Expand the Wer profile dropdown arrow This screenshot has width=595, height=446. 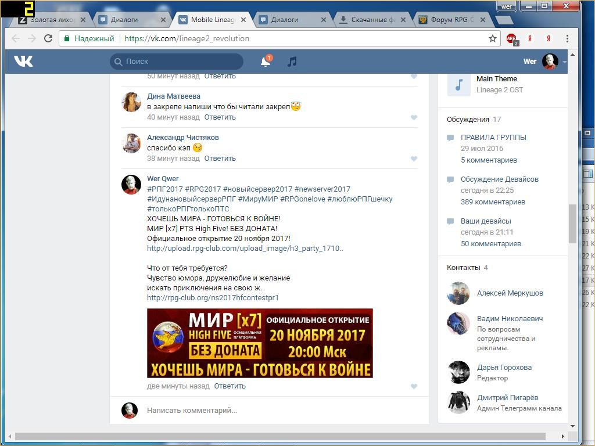(x=565, y=62)
